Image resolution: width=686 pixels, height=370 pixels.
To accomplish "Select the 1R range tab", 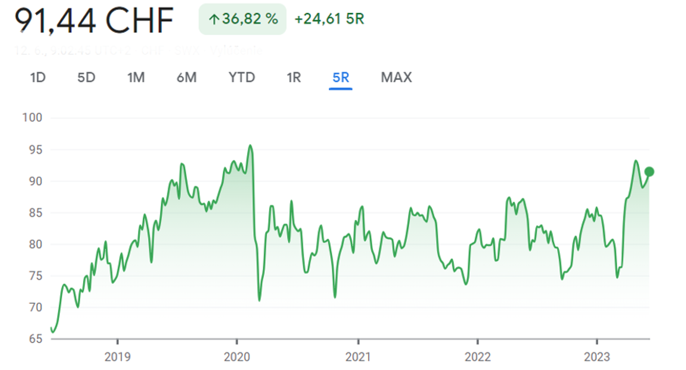I will pyautogui.click(x=293, y=77).
